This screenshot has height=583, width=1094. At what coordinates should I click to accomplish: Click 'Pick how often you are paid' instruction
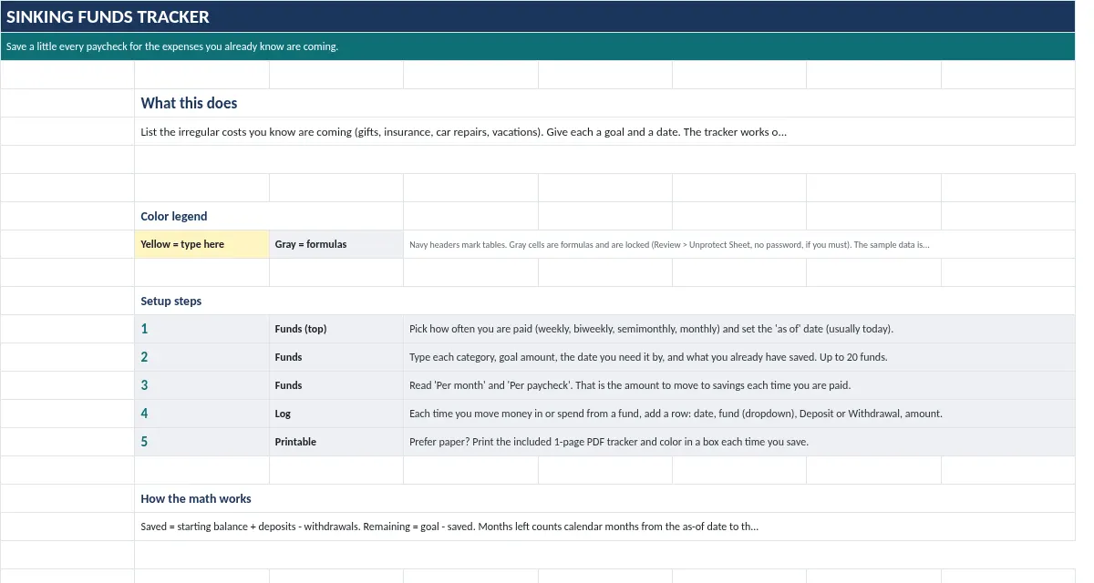739,329
